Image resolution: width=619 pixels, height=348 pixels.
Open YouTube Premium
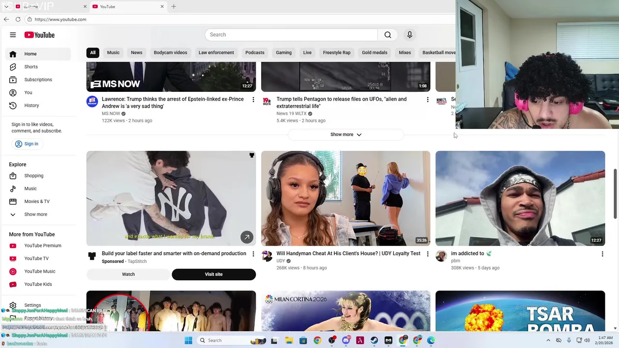[39, 246]
